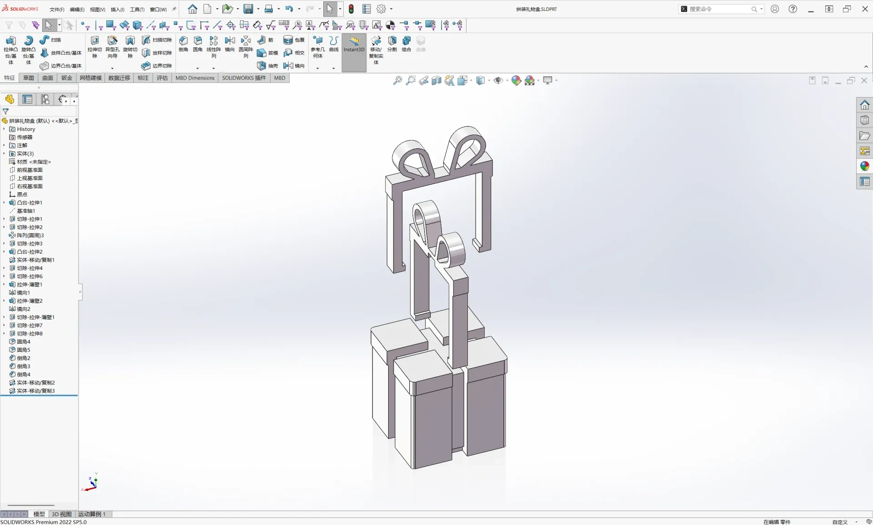Screen dimensions: 873x525
Task: Select the 线性阵列 linear pattern tool
Action: click(x=214, y=47)
